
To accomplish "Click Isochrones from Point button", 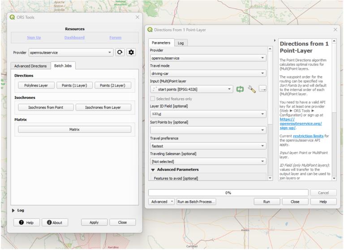I will click(x=46, y=108).
